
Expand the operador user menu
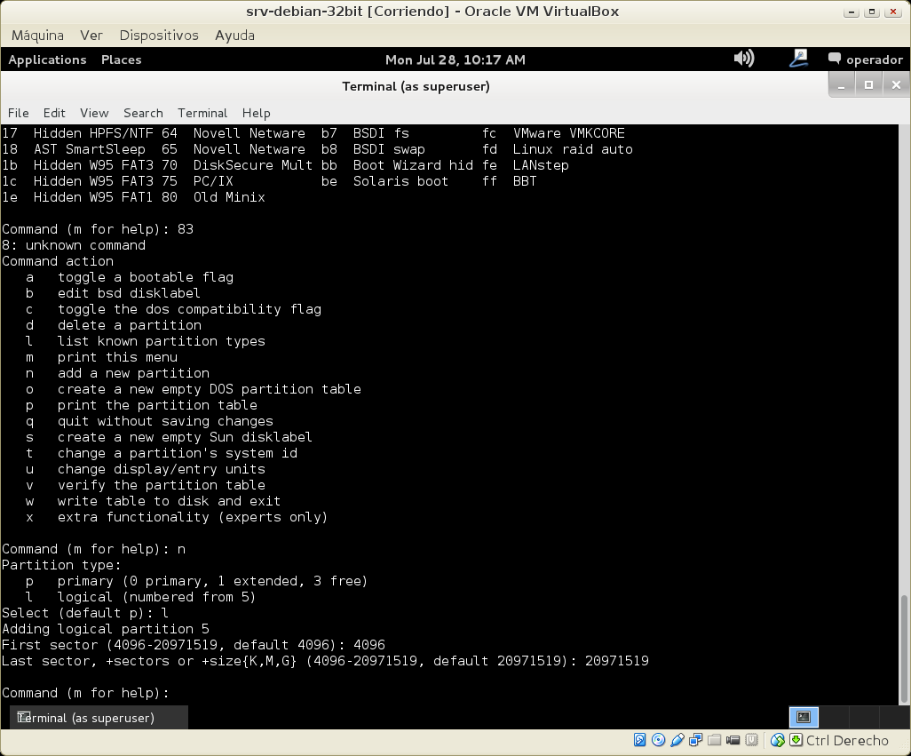[865, 60]
